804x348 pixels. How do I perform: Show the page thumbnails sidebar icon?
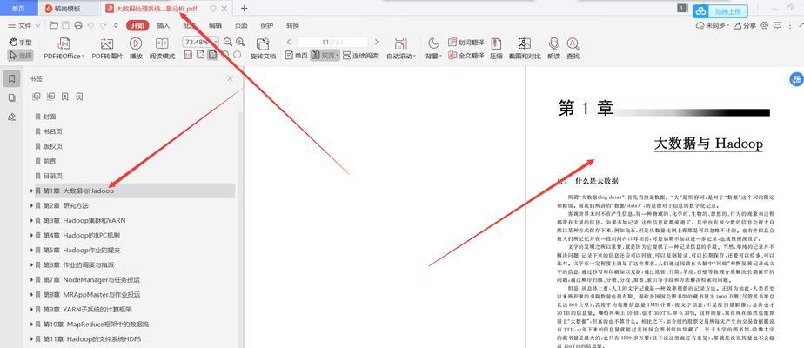[x=12, y=97]
